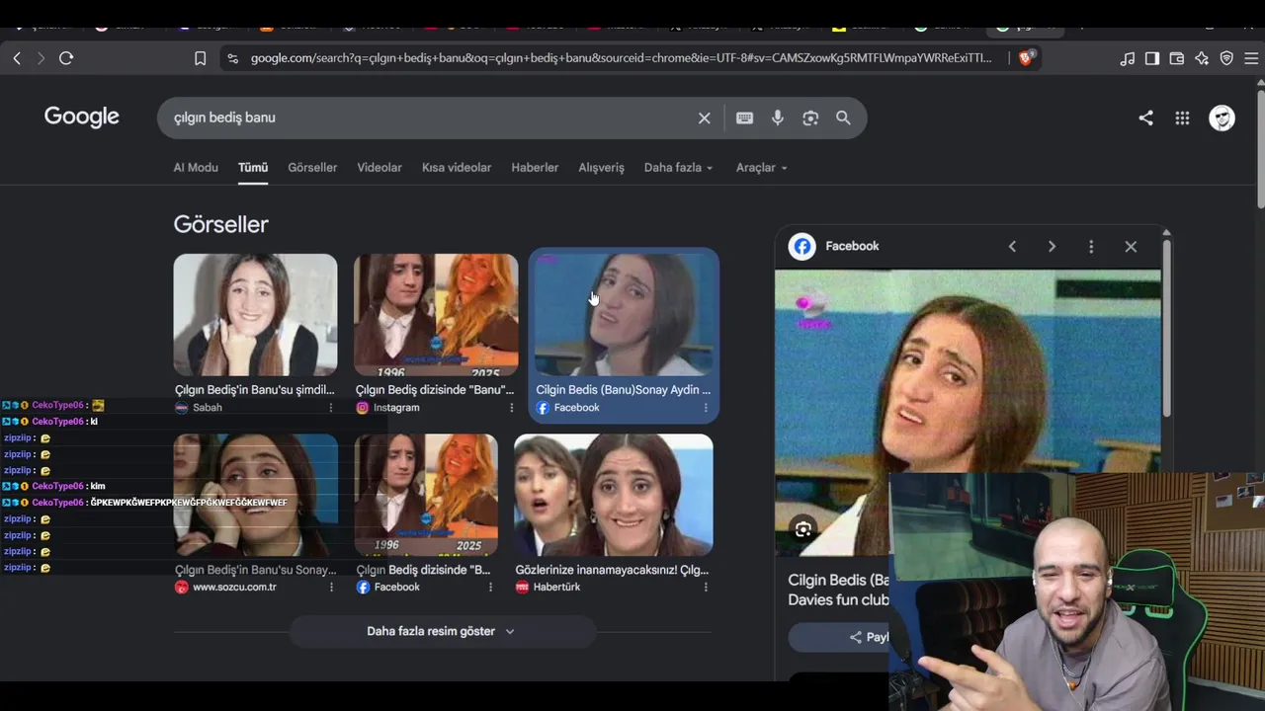This screenshot has width=1265, height=711.
Task: Open the Brave Shields lion icon
Action: coord(1025,58)
